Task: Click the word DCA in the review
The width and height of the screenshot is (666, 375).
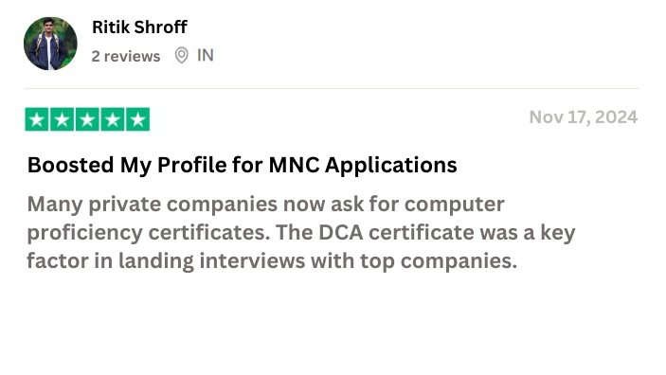Action: coord(341,232)
